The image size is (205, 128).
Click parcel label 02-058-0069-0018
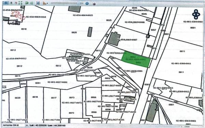(x=36, y=17)
